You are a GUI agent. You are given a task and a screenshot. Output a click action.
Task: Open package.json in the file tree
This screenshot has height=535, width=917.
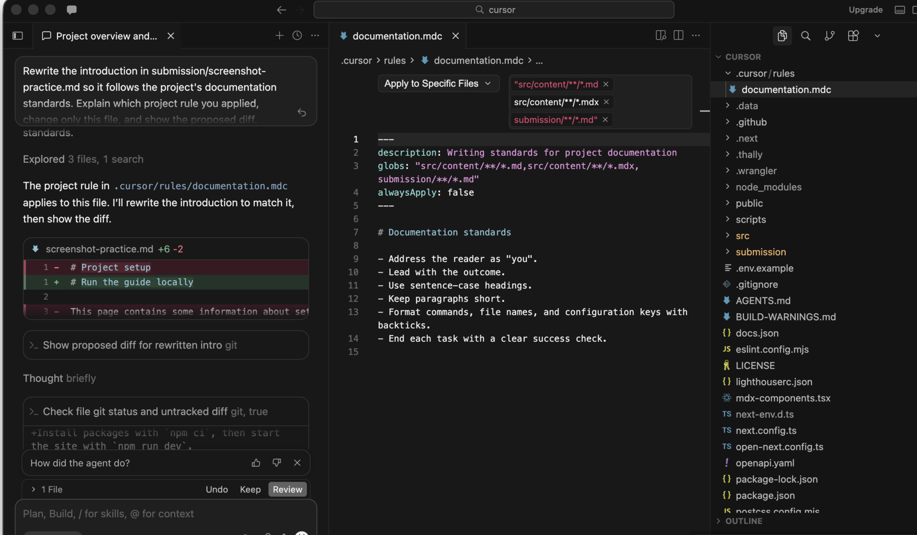click(765, 495)
